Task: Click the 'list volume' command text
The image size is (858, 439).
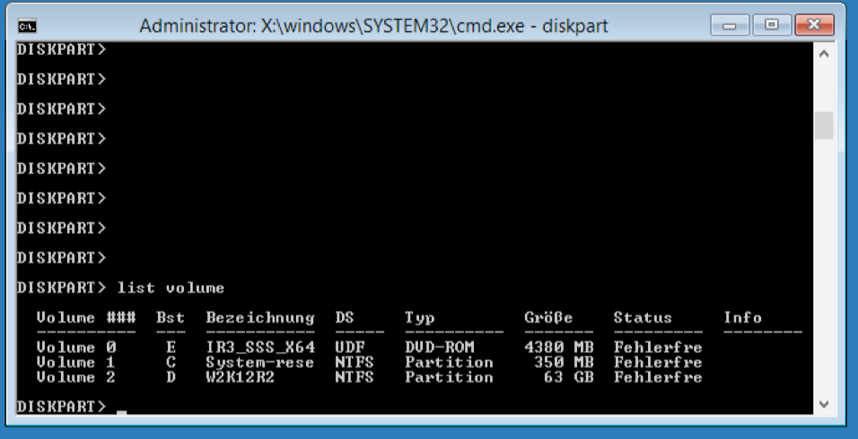Action: click(171, 288)
